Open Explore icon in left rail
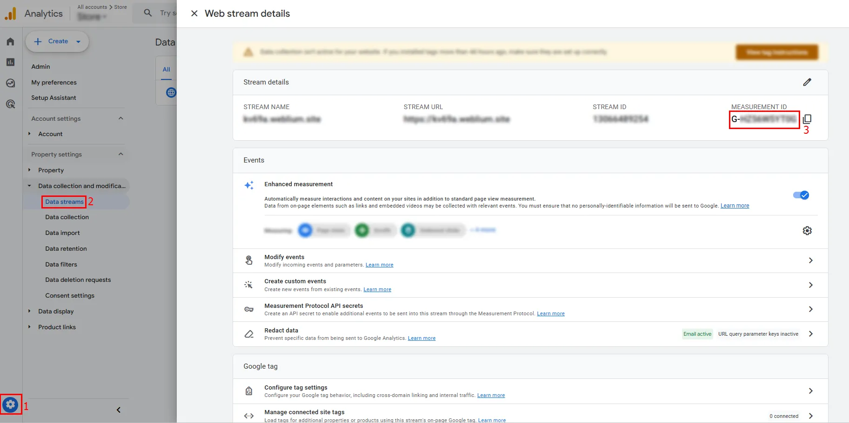This screenshot has height=423, width=849. [10, 83]
